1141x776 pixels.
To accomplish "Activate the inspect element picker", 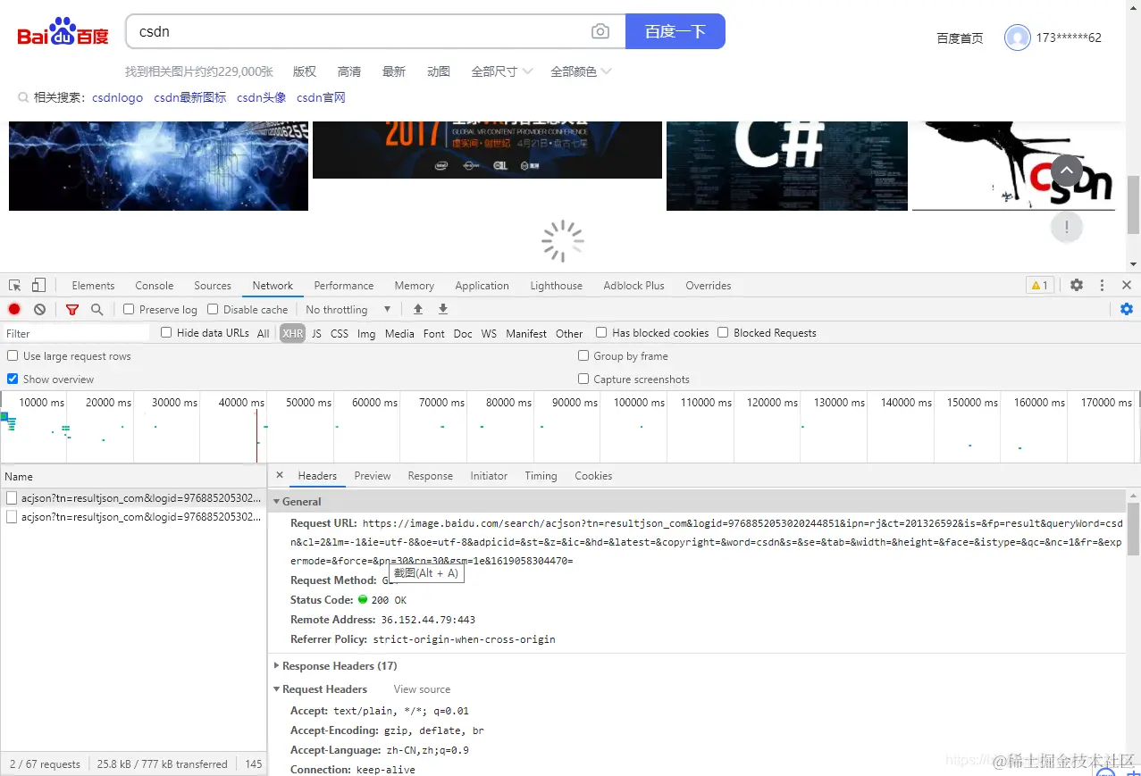I will [x=15, y=286].
